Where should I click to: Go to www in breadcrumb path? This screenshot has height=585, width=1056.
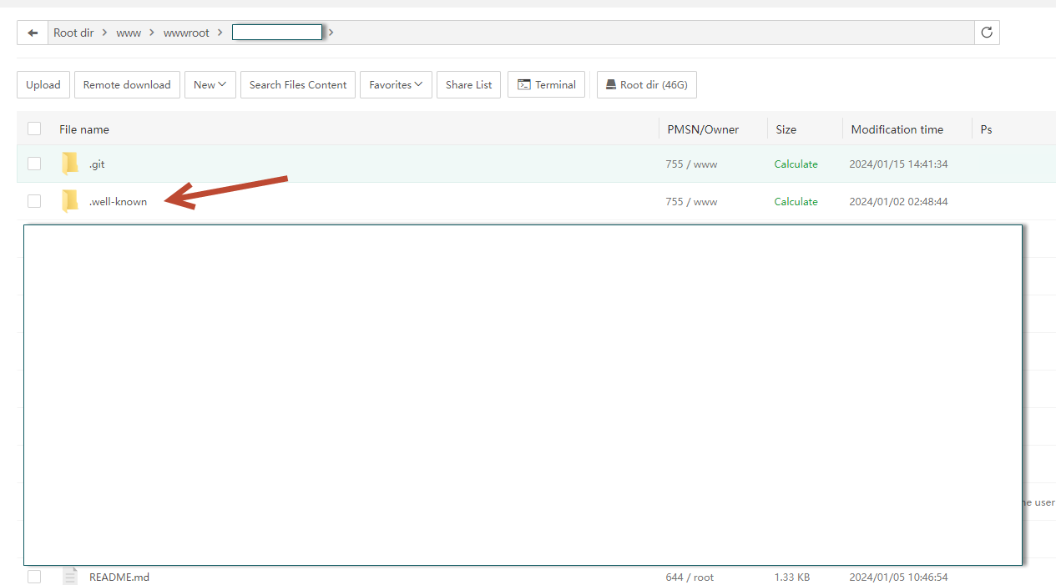(x=129, y=33)
